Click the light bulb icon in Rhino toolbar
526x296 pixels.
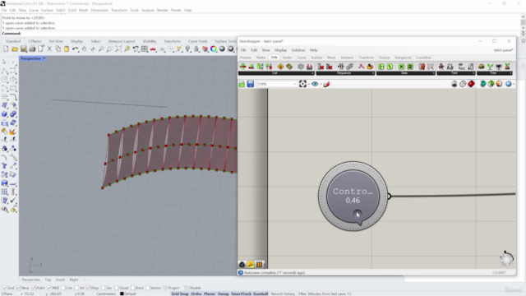coord(187,49)
